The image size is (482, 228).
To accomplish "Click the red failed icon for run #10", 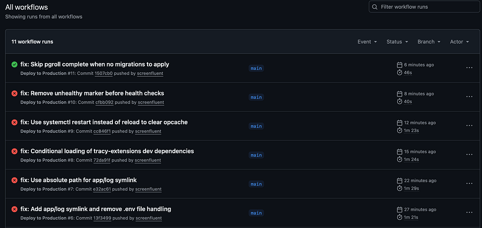I will pyautogui.click(x=14, y=93).
